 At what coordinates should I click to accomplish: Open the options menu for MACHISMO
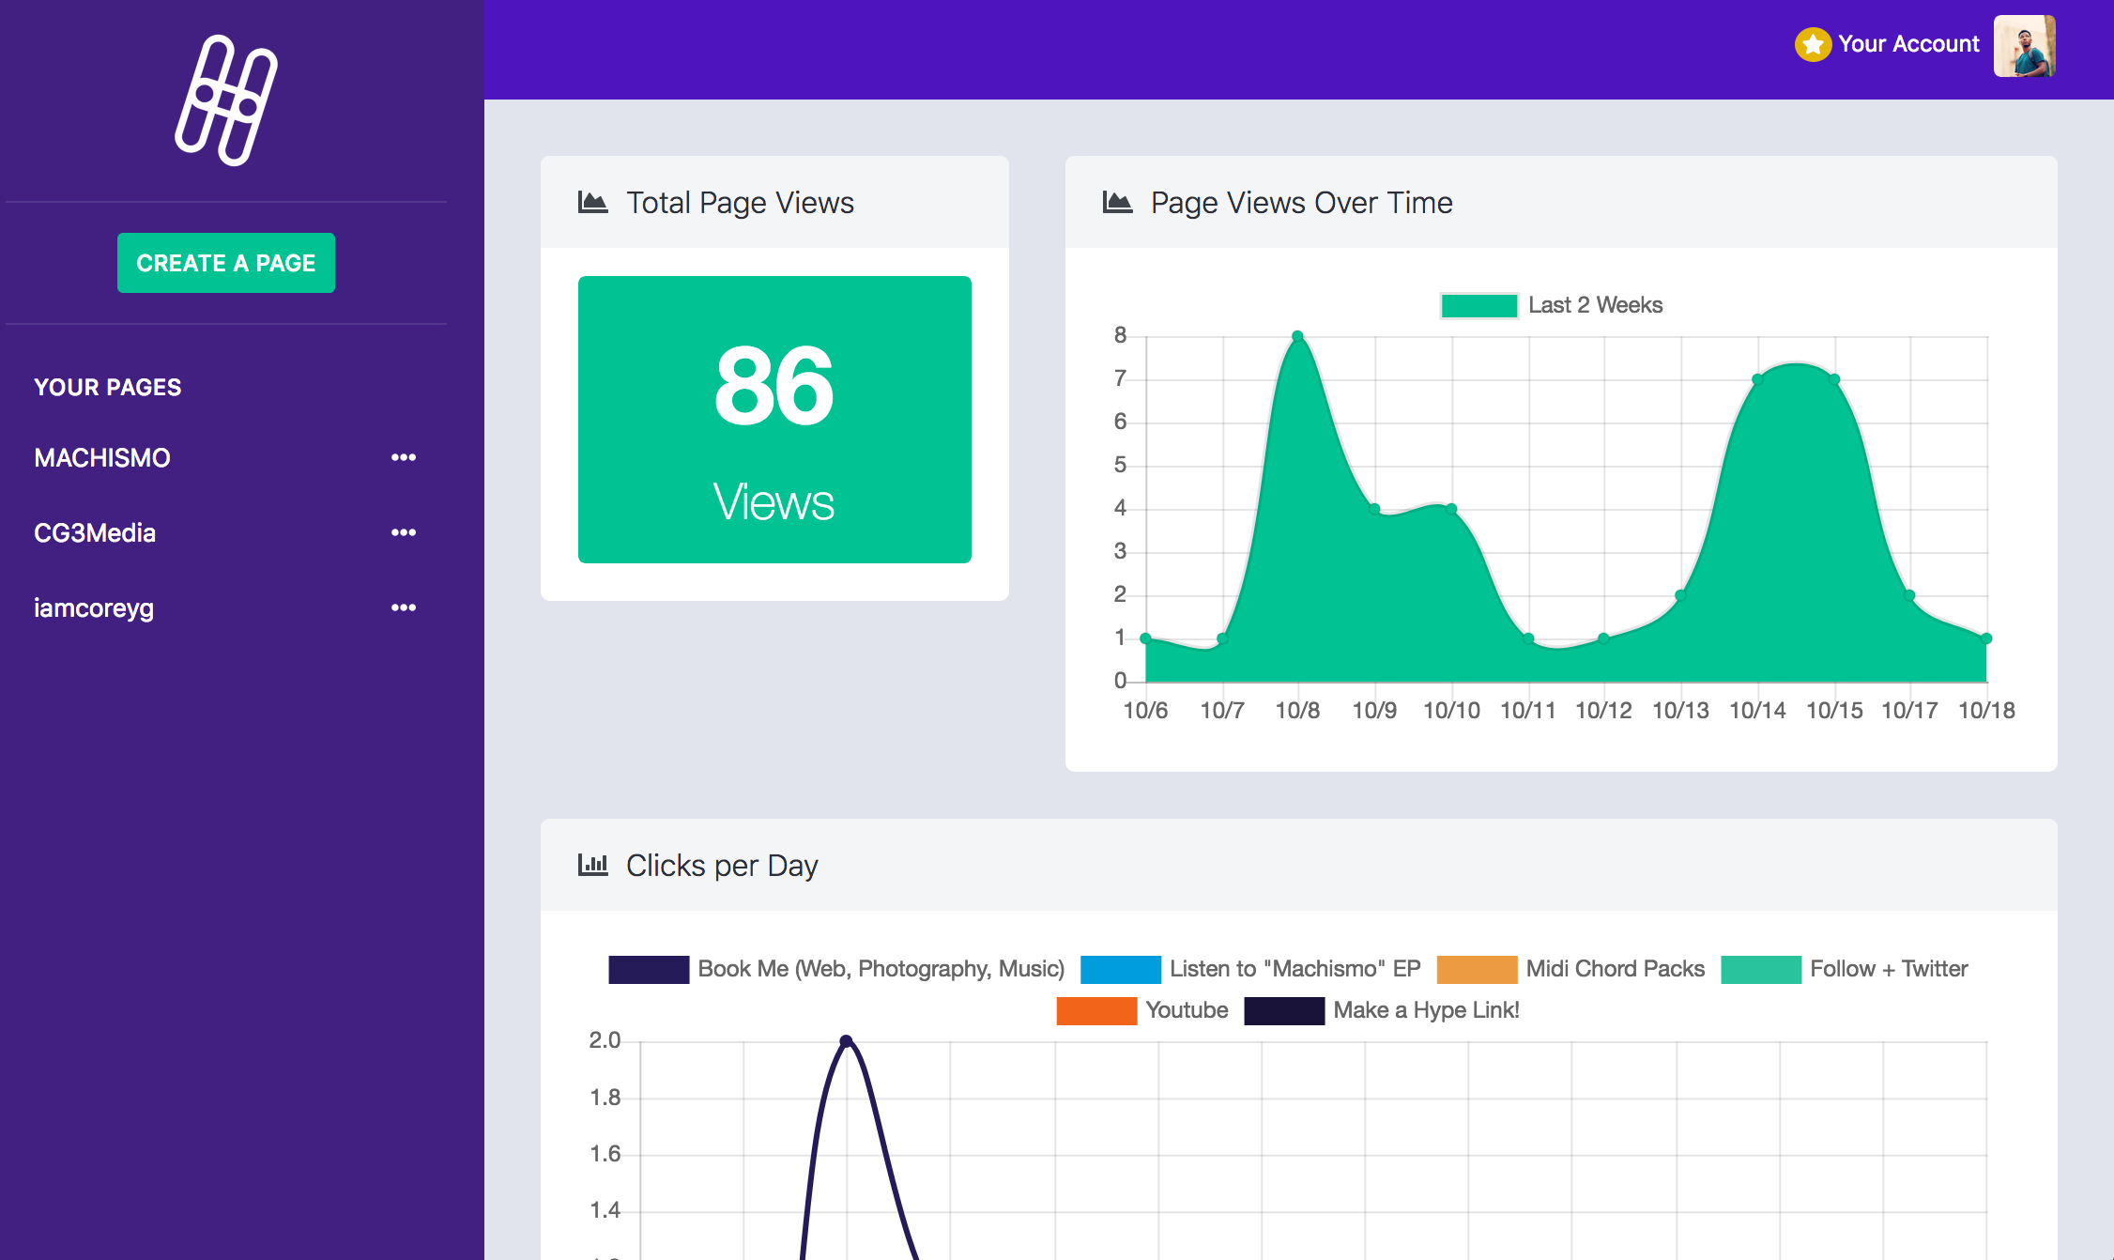(404, 457)
